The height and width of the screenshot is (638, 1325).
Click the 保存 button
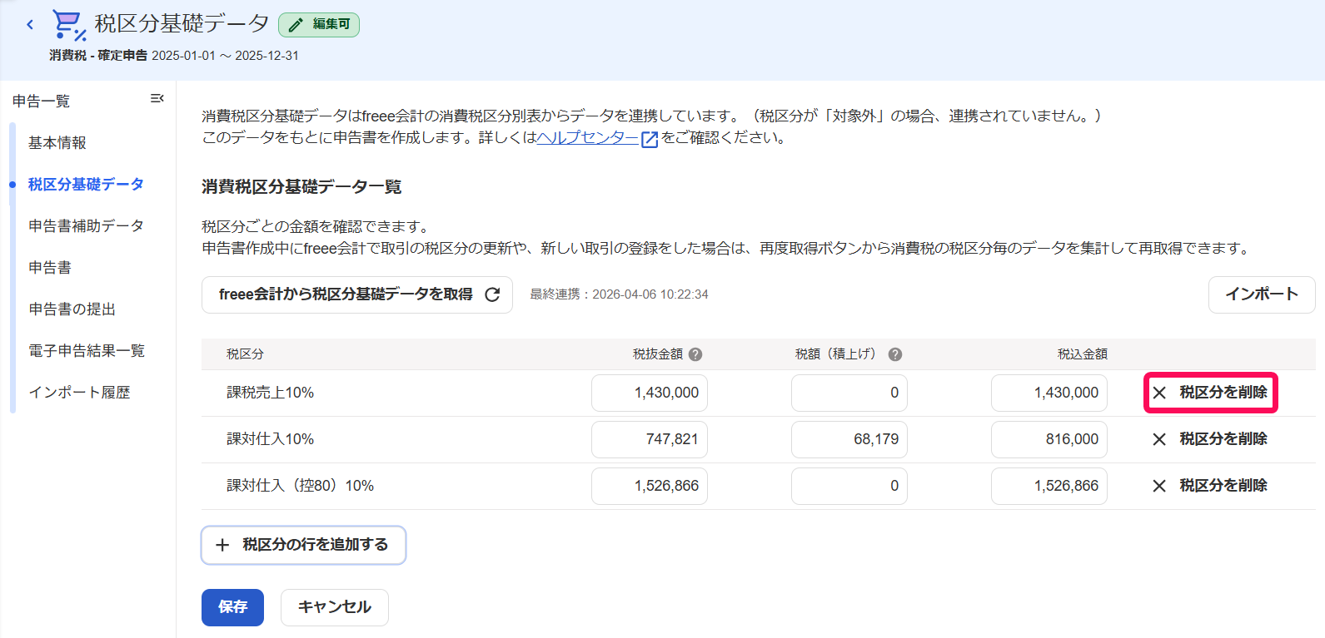pos(232,607)
